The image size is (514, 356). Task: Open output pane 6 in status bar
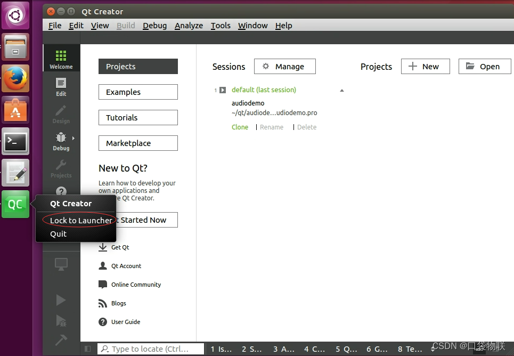pos(377,349)
